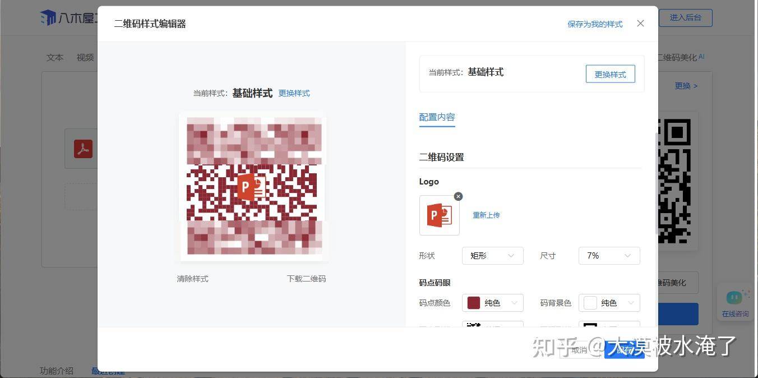Viewport: 758px width, 378px height.
Task: Open the 文本 tab in background page
Action: click(x=55, y=57)
